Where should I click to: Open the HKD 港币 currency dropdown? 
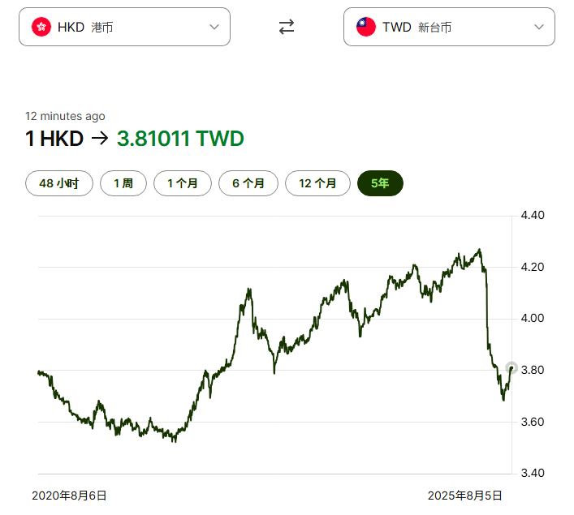click(124, 27)
